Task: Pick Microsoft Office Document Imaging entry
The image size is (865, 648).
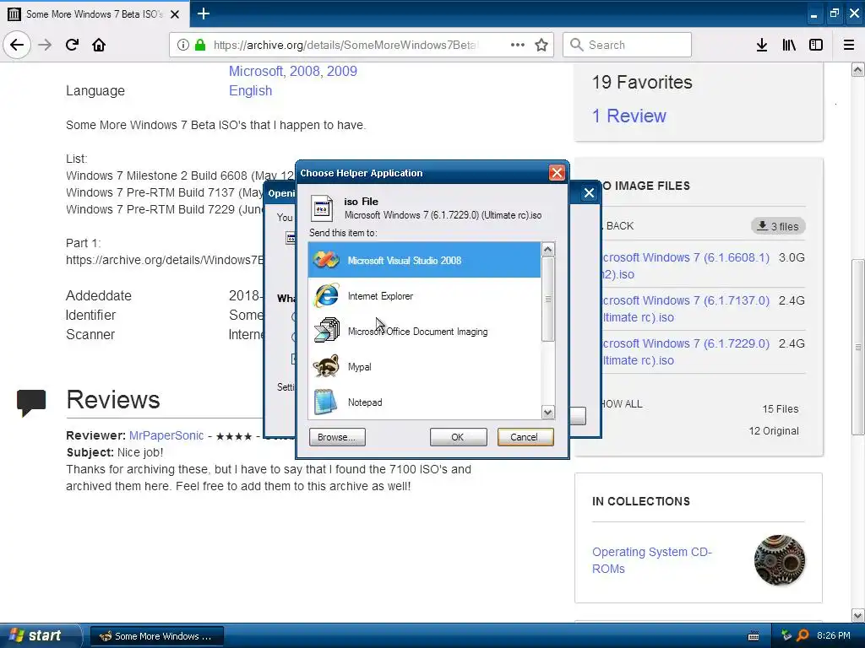Action: pos(424,331)
